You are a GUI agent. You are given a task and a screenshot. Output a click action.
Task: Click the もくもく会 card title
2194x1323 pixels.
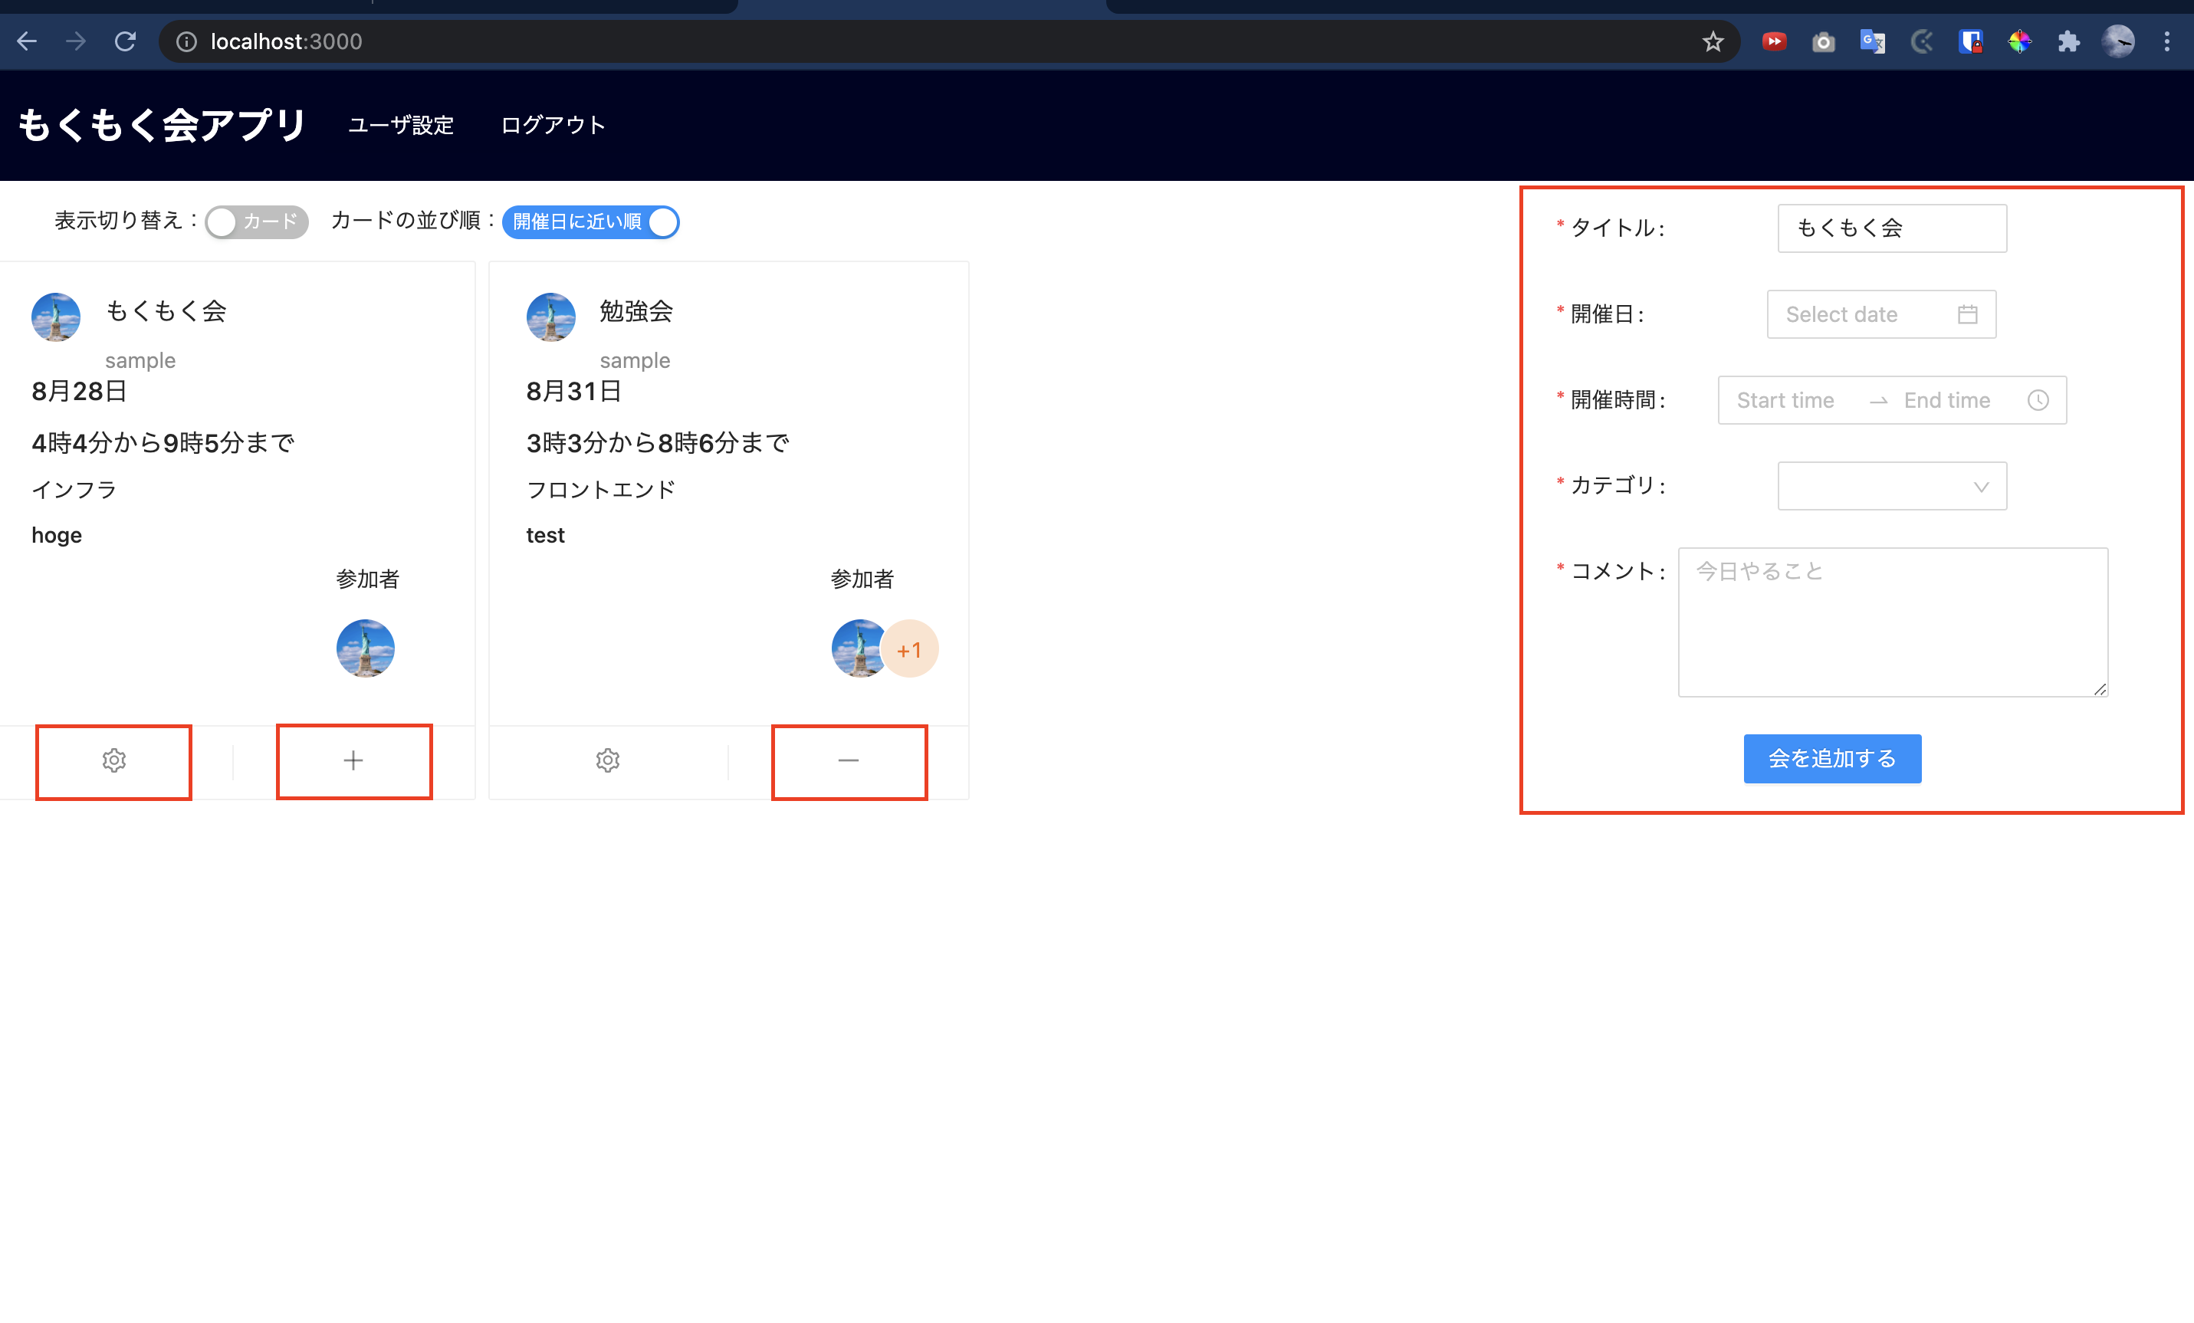[x=166, y=310]
